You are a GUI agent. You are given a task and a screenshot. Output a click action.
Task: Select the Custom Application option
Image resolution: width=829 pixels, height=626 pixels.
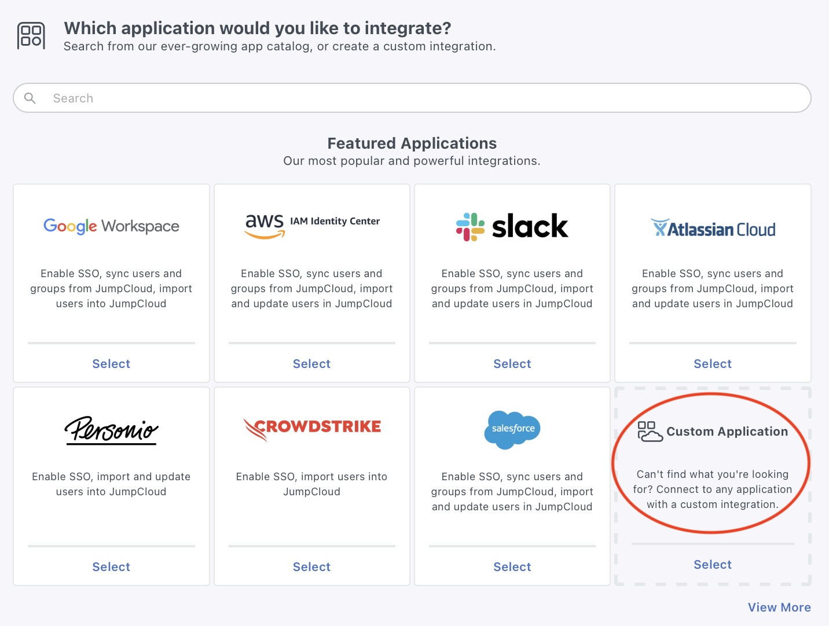pos(712,564)
